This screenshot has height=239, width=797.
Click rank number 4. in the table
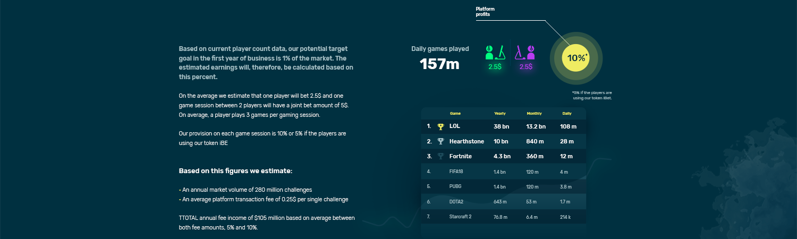coord(429,172)
